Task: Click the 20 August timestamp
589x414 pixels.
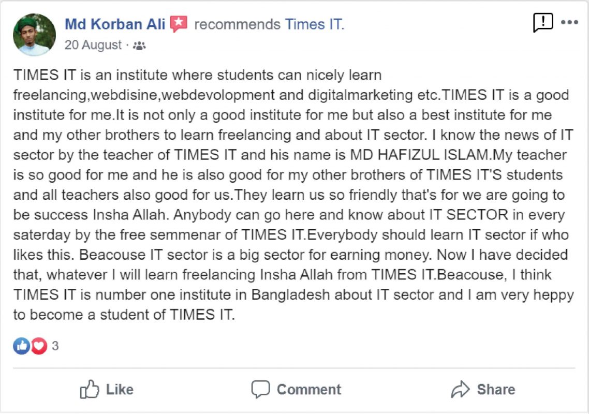Action: pyautogui.click(x=93, y=46)
